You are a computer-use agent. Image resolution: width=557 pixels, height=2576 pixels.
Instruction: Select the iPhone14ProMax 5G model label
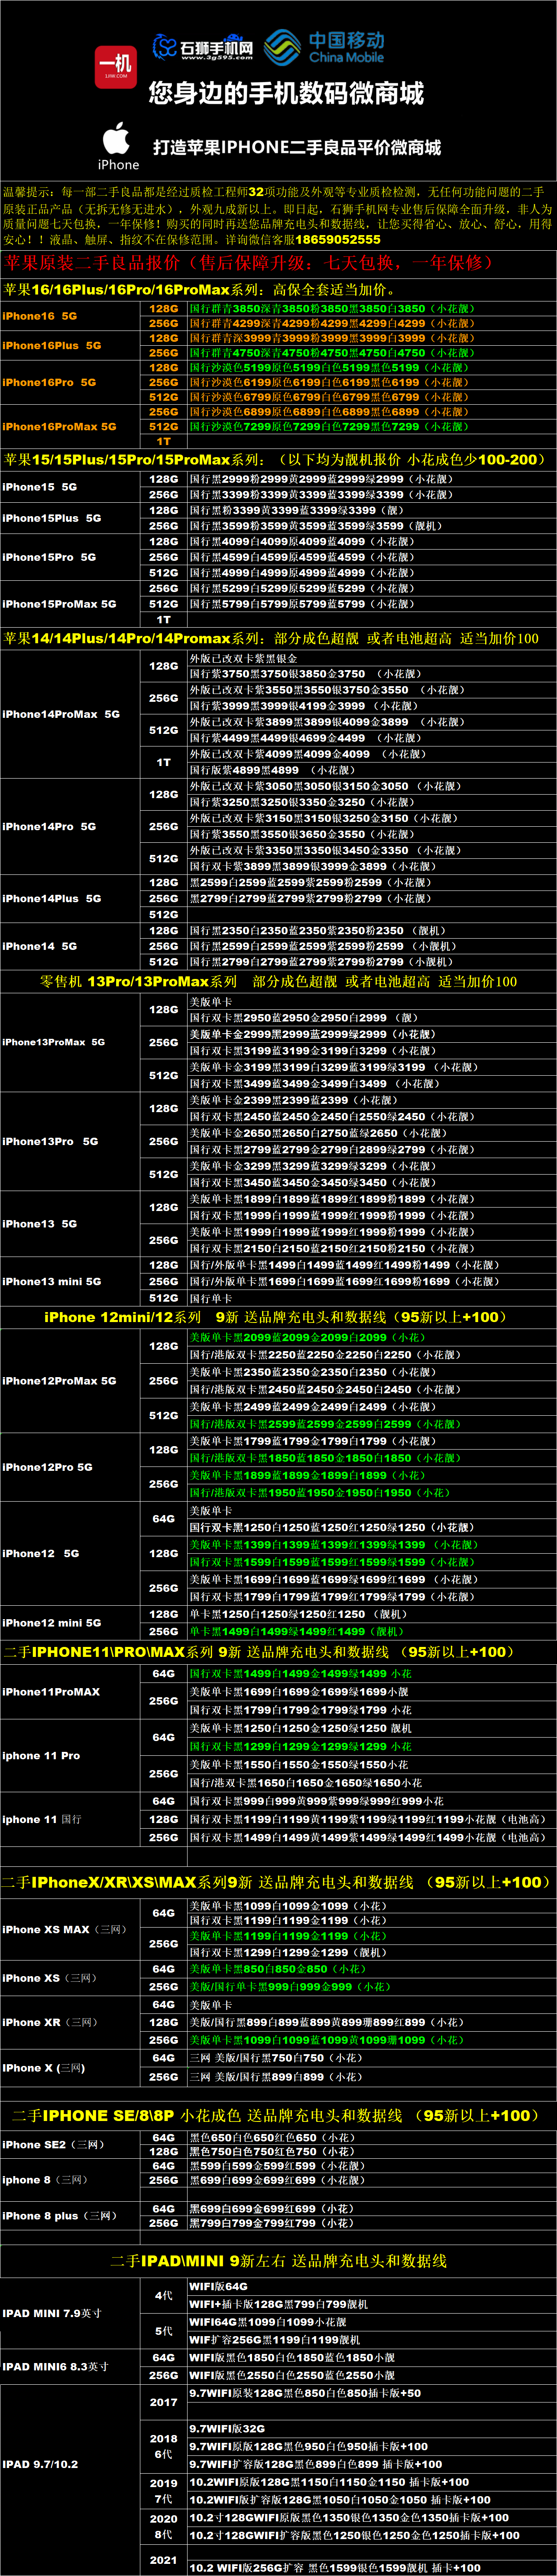pyautogui.click(x=61, y=714)
